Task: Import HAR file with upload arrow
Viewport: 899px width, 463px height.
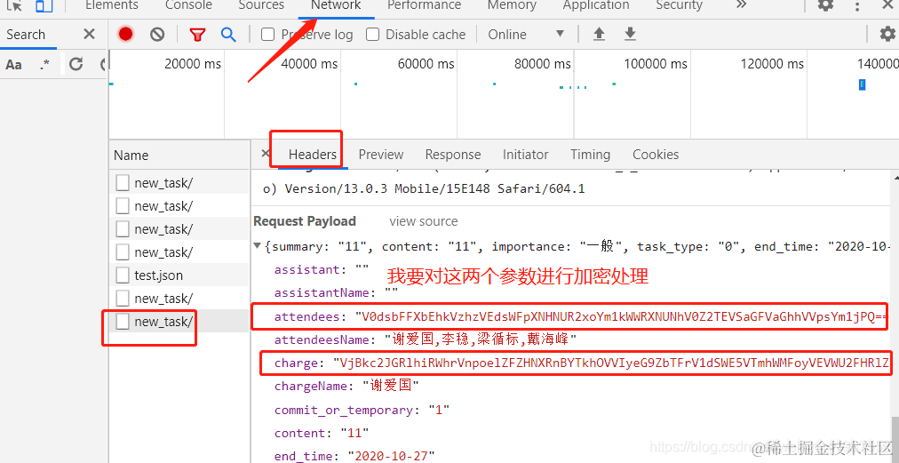Action: pyautogui.click(x=599, y=35)
